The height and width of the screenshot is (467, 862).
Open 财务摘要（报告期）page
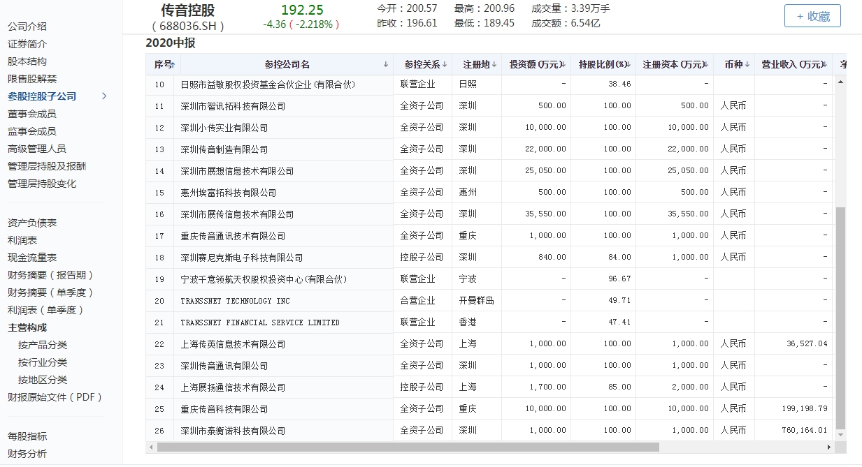pos(51,275)
